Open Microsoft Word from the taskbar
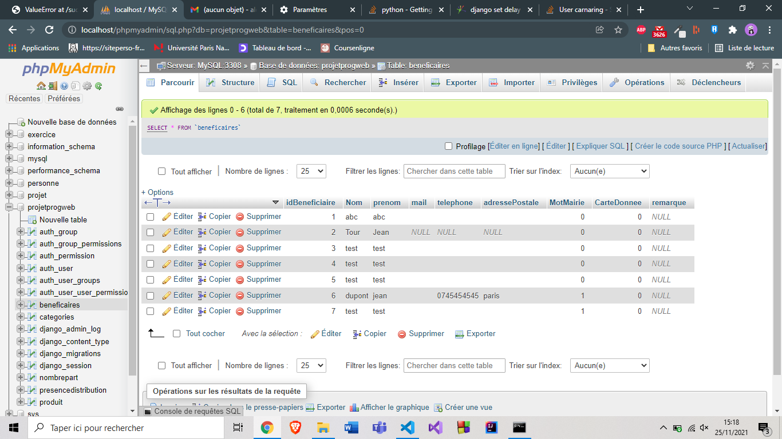Viewport: 782px width, 439px height. pos(351,428)
